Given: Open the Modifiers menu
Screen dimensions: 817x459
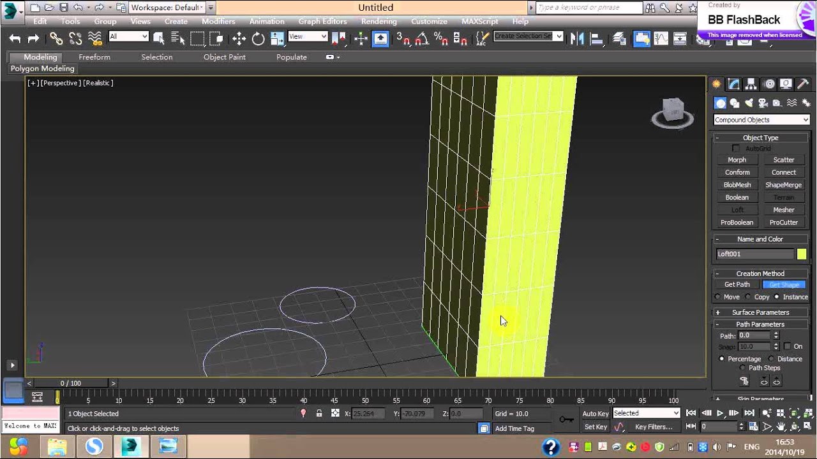Looking at the screenshot, I should 218,21.
